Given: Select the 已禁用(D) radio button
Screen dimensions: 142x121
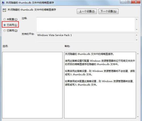Looking at the screenshot, I should click(5, 31).
